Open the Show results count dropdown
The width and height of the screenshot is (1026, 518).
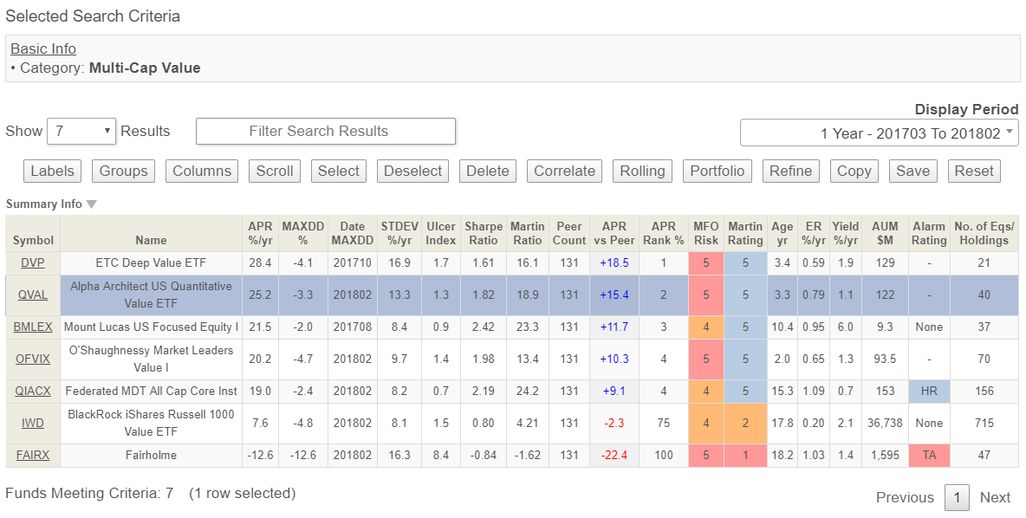(x=81, y=132)
